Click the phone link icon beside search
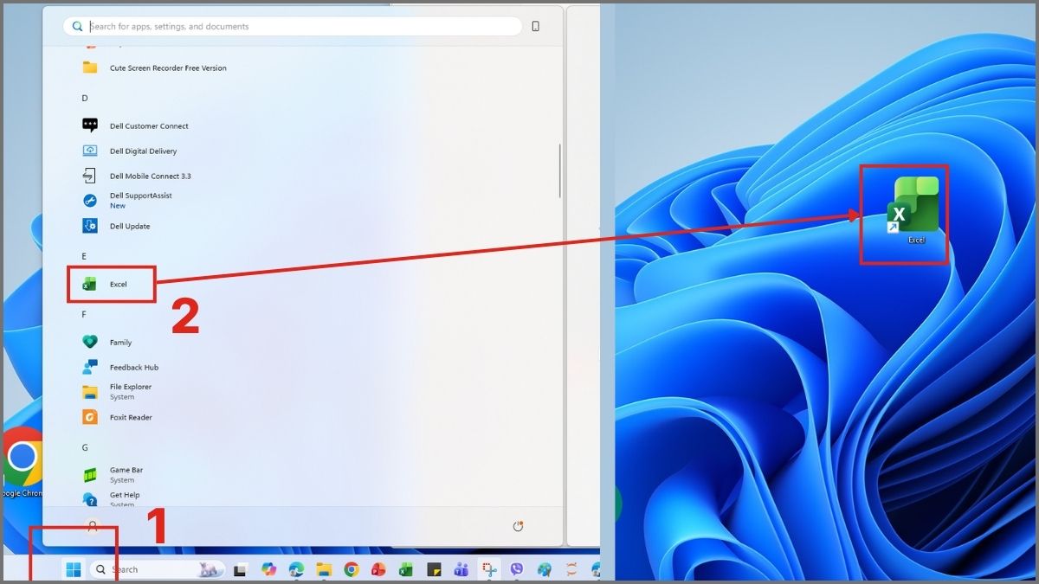 pos(536,26)
